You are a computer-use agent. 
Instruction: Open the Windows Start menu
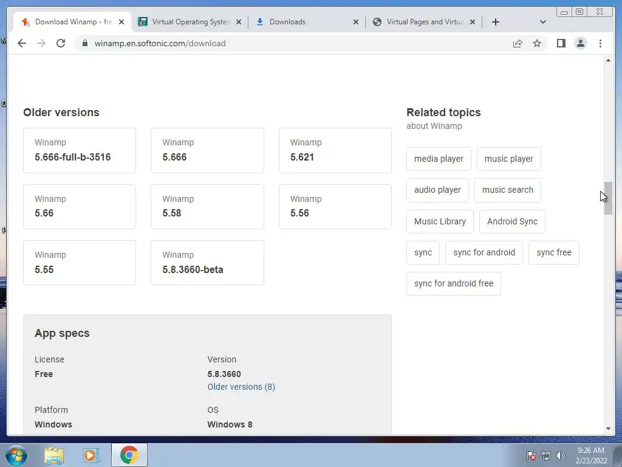pyautogui.click(x=16, y=455)
